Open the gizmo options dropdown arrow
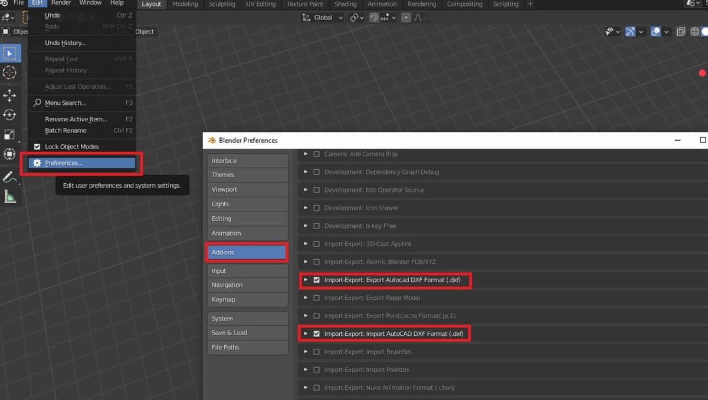The width and height of the screenshot is (708, 400). click(641, 32)
